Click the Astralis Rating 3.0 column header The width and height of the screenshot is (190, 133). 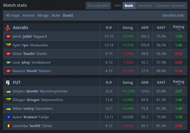[x=179, y=28]
